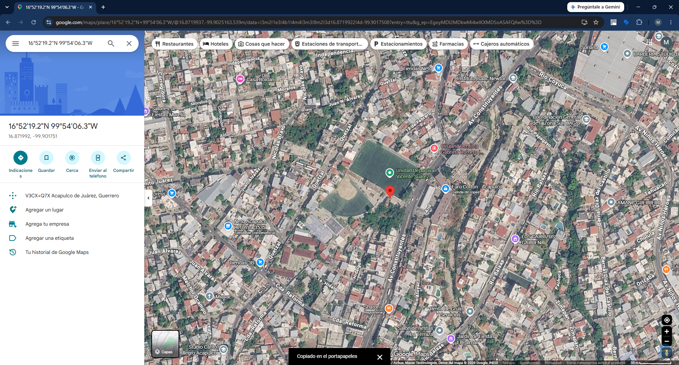
Task: Zoom out with the minus button
Action: pyautogui.click(x=667, y=341)
